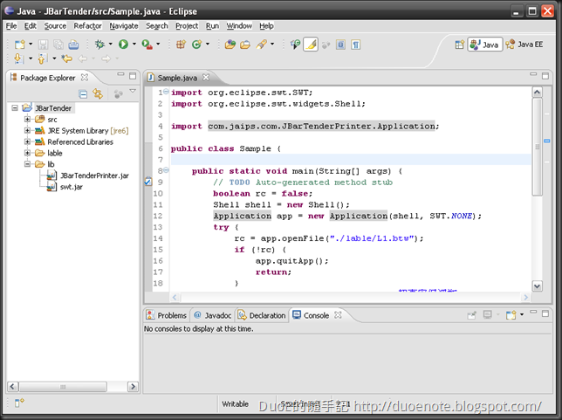
Task: Collapse the imports fold marker at line 1
Action: click(164, 92)
